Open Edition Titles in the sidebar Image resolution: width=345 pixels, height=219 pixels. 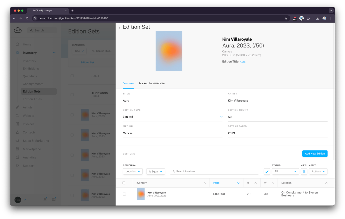[x=32, y=99]
